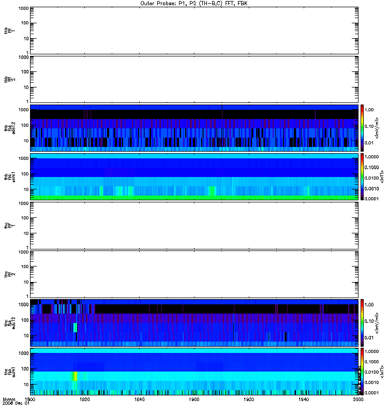Click the "1" tick of thc fff 2 panel
The image size is (388, 414).
[x=27, y=296]
